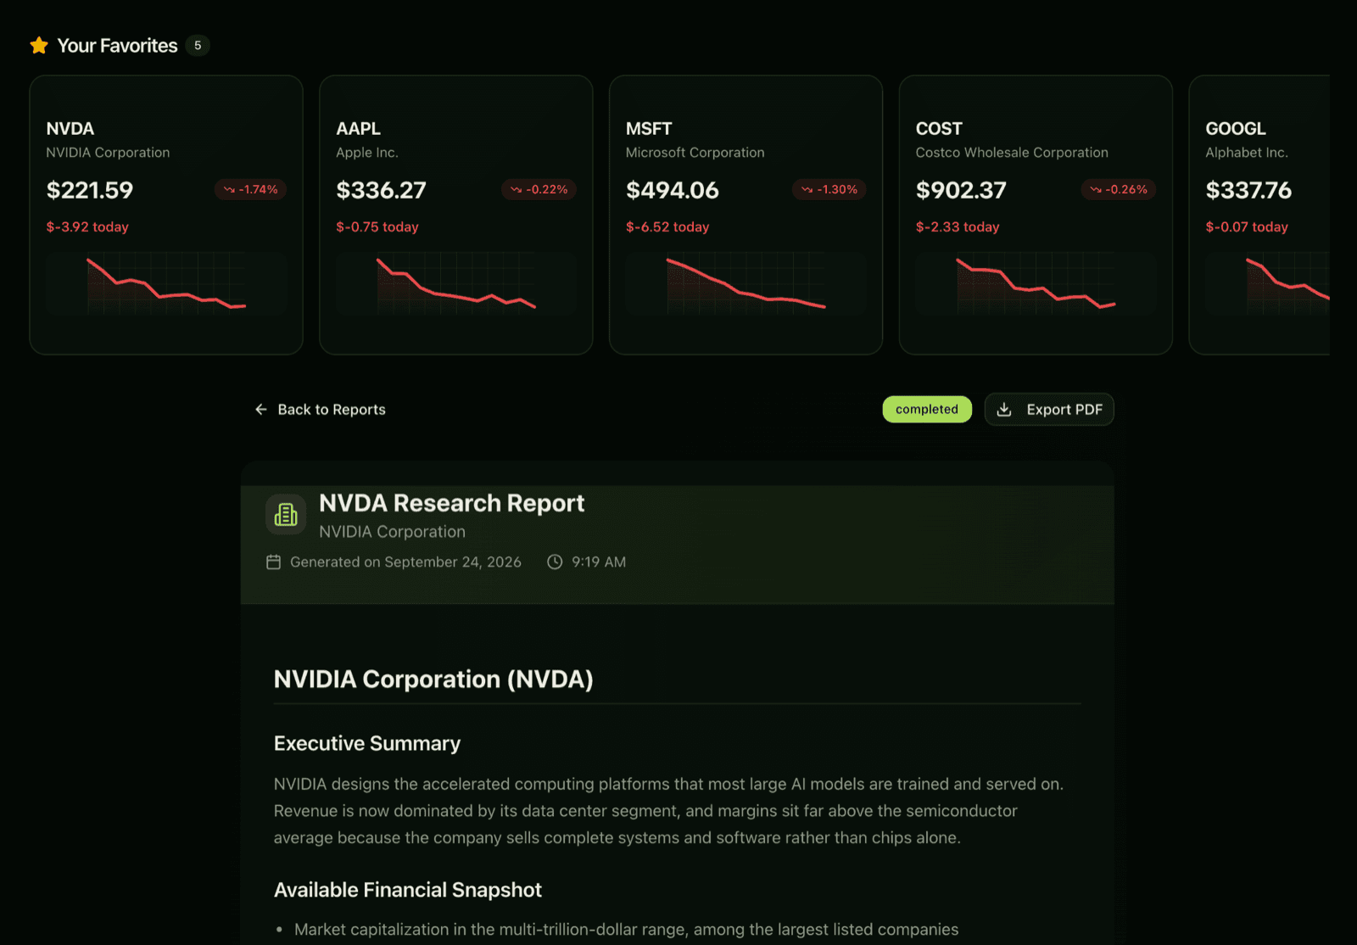The width and height of the screenshot is (1357, 945).
Task: Click the MSFT sparkline chart
Action: tap(746, 283)
